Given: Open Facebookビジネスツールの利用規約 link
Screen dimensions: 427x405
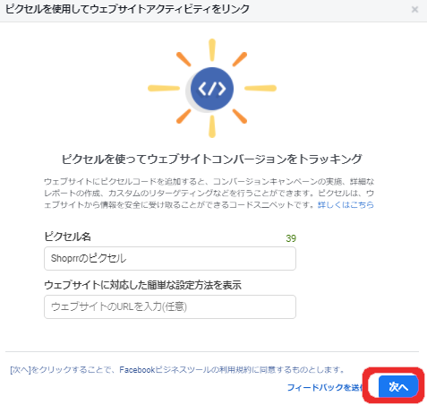Looking at the screenshot, I should (184, 370).
